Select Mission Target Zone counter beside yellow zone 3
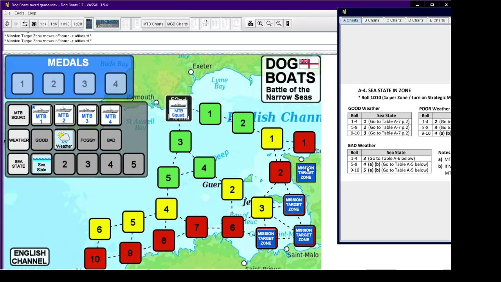This screenshot has height=282, width=501. (294, 205)
